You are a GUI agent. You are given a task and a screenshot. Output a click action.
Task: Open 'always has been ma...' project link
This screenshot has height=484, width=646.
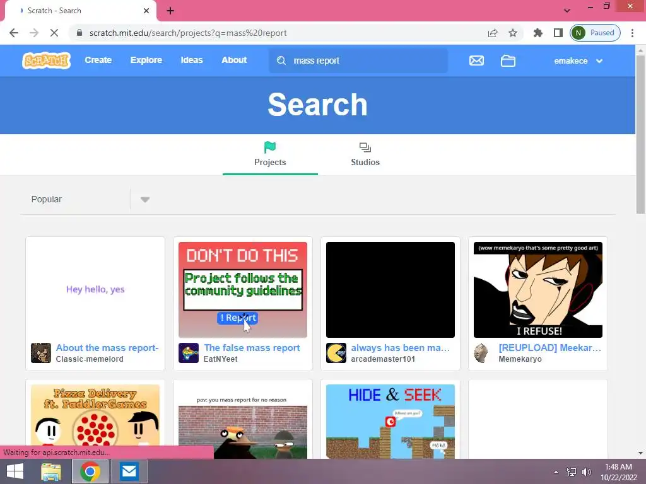click(401, 348)
